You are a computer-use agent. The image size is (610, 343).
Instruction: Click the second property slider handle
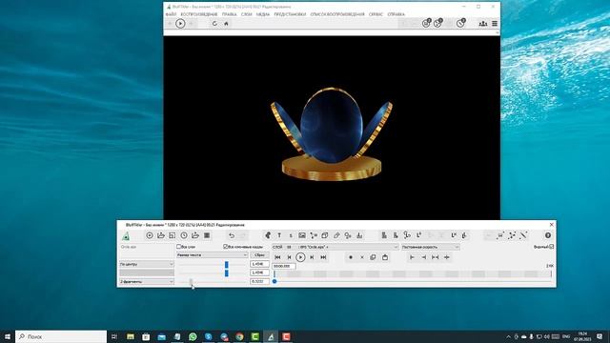tap(227, 273)
